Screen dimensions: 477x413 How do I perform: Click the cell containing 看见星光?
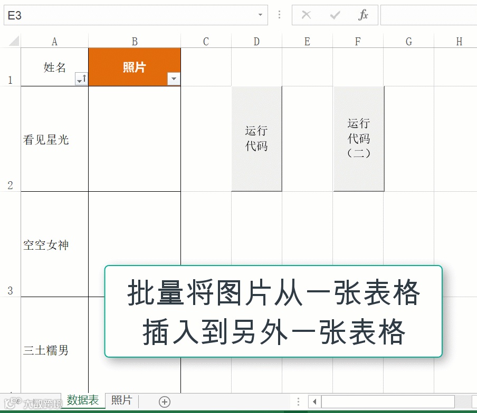[x=54, y=139]
